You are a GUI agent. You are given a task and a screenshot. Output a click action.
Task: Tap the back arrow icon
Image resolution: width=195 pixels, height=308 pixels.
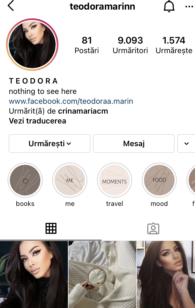11,6
